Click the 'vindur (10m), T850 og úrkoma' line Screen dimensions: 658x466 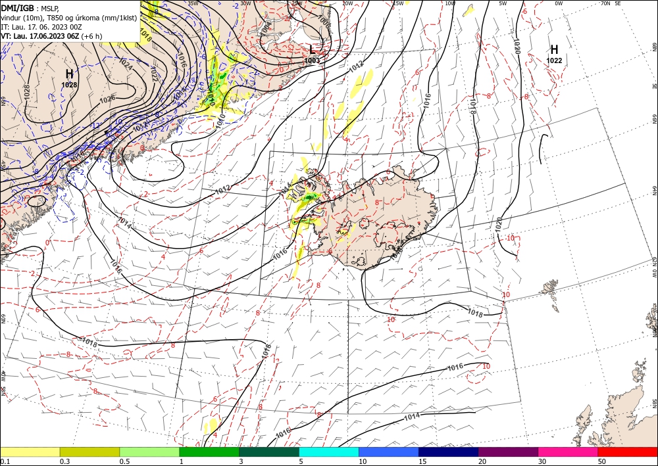coord(69,18)
